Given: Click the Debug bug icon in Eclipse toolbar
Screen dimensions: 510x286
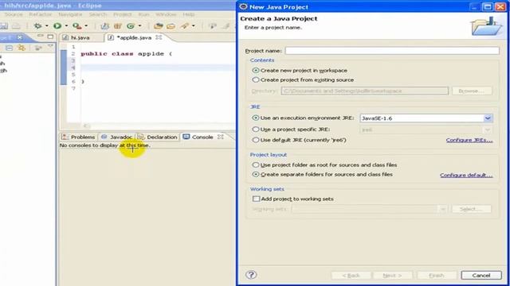Looking at the screenshot, I should [x=37, y=26].
